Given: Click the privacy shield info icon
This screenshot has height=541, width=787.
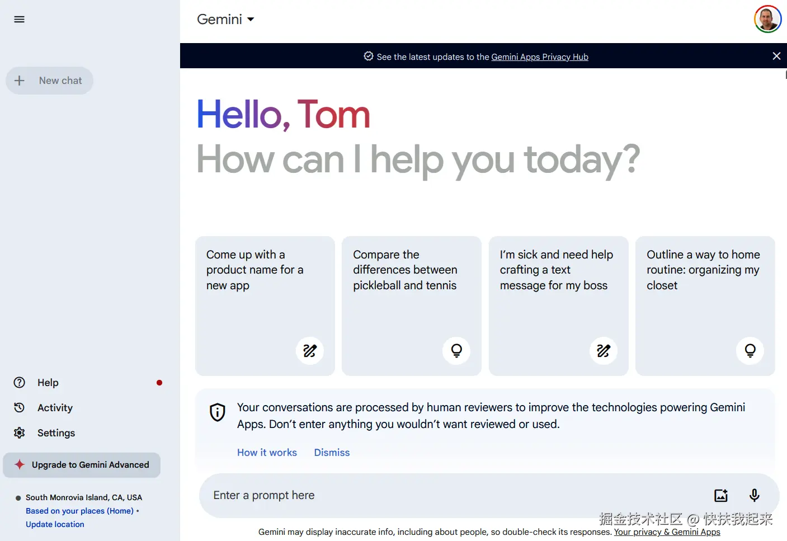Looking at the screenshot, I should tap(218, 412).
